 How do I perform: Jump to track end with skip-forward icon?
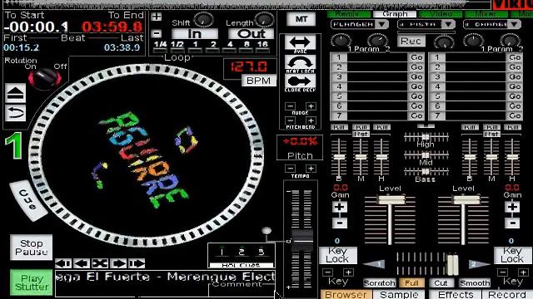click(137, 263)
